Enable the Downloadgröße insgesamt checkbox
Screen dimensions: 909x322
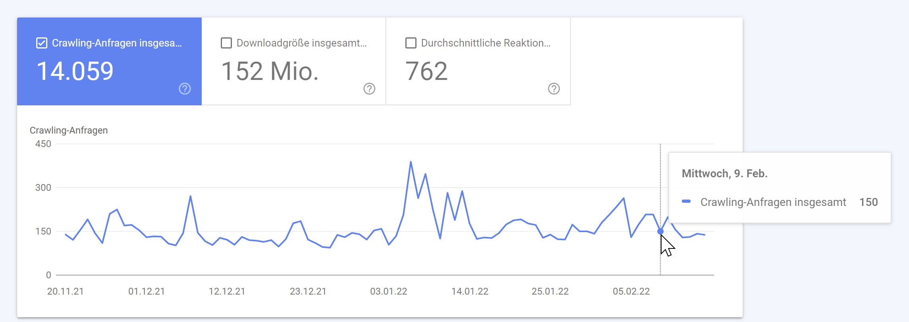coord(226,43)
